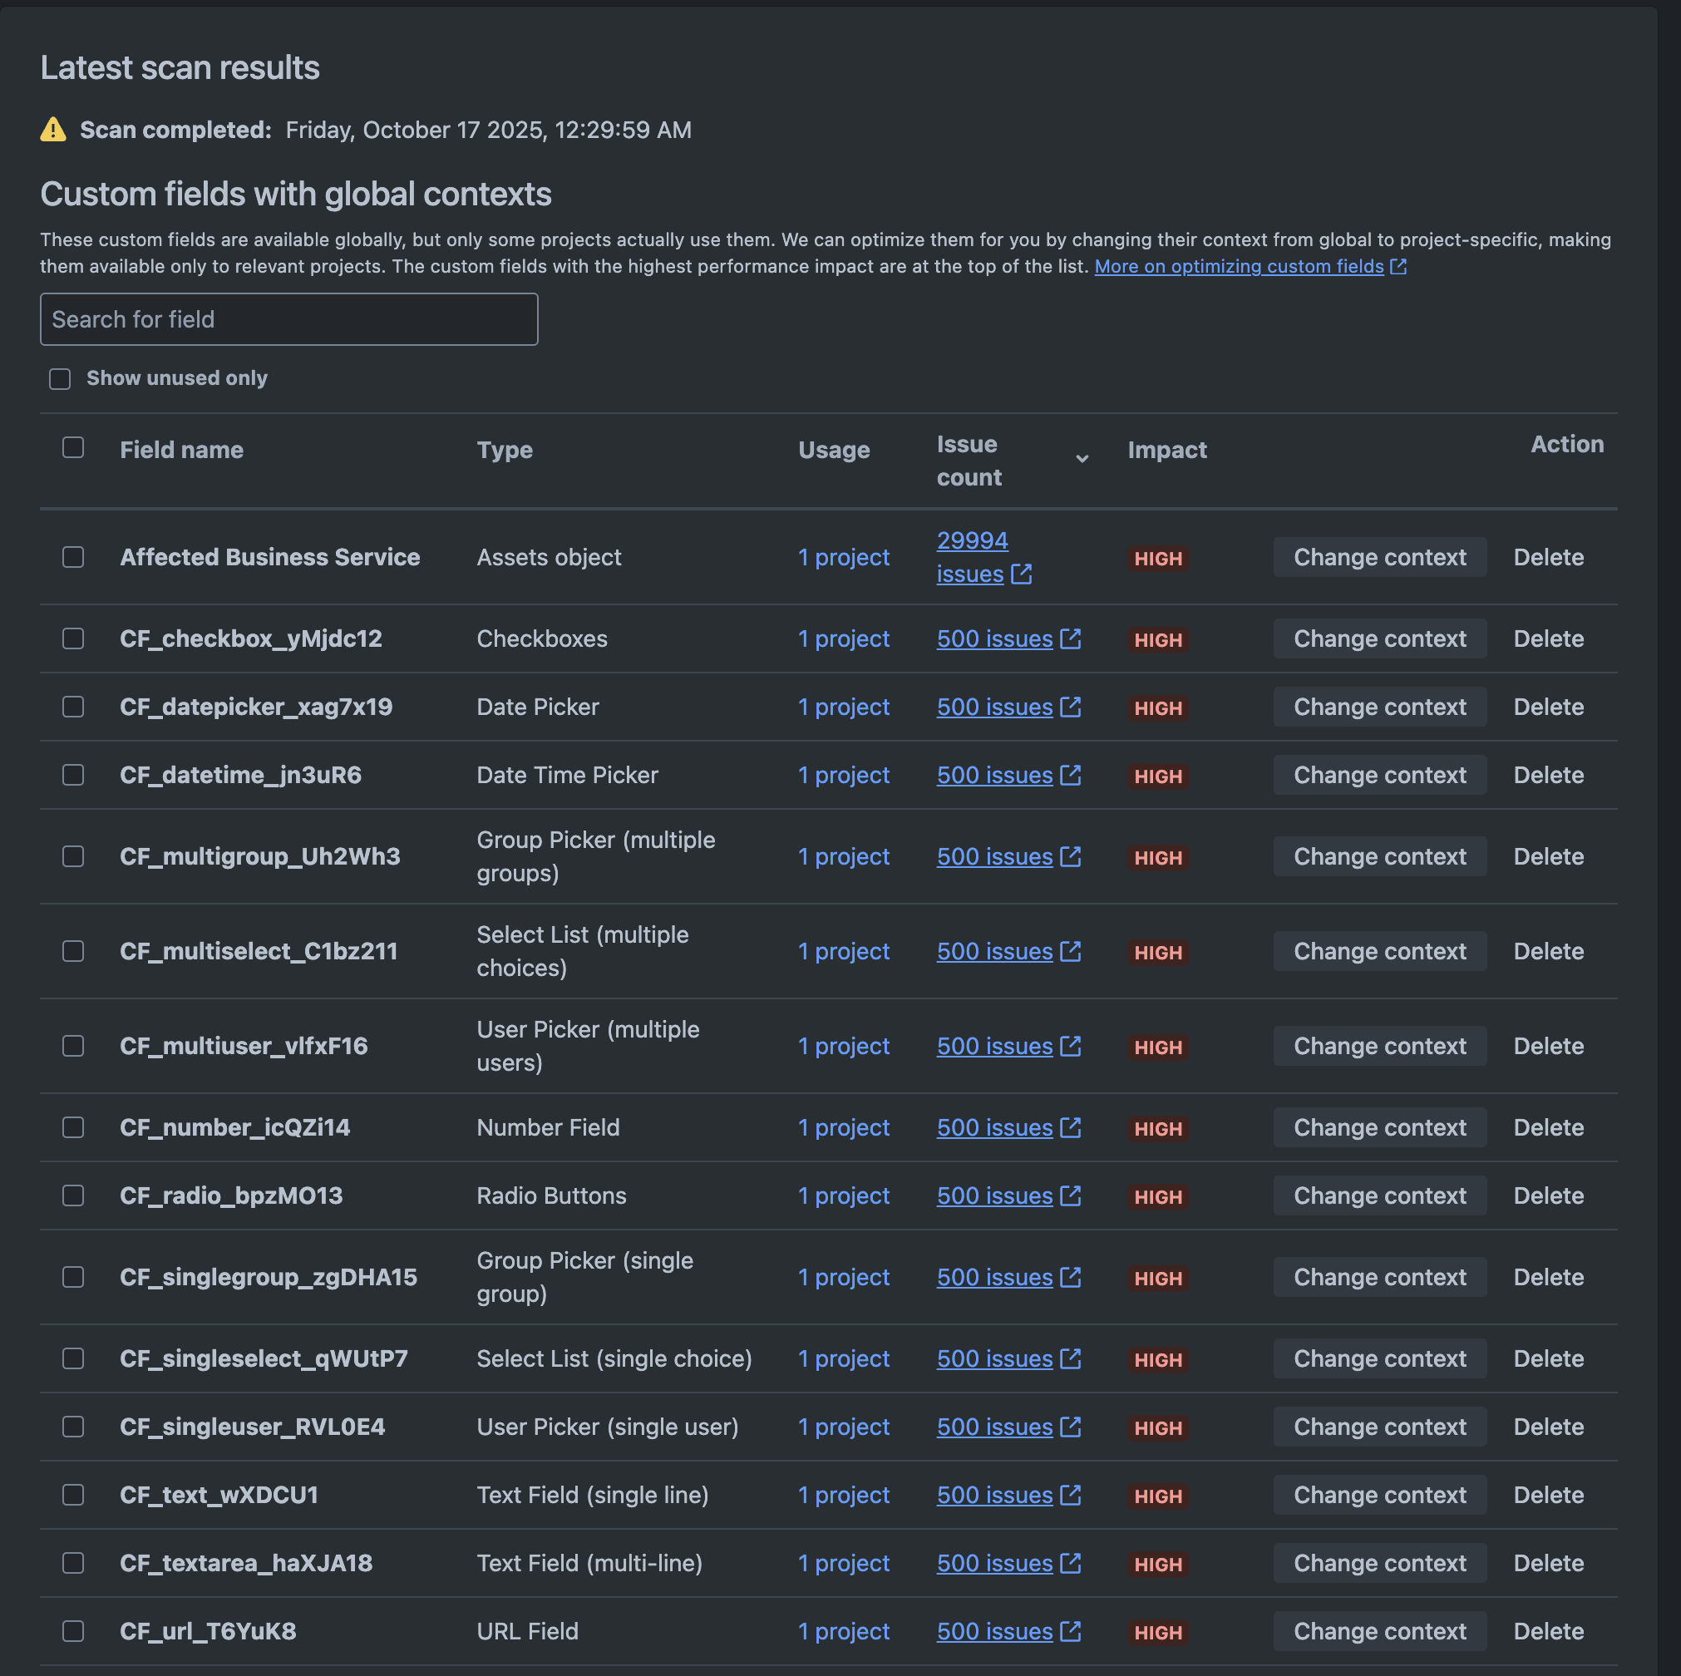
Task: Select the CF_singleuser_RVL0E4 row checkbox
Action: pos(73,1427)
